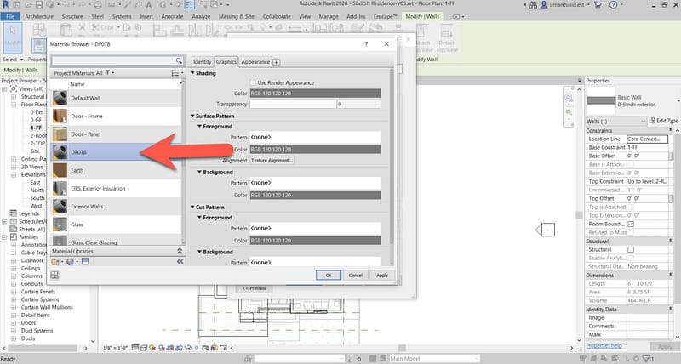
Task: Toggle the Structural checkbox in Properties
Action: (631, 249)
